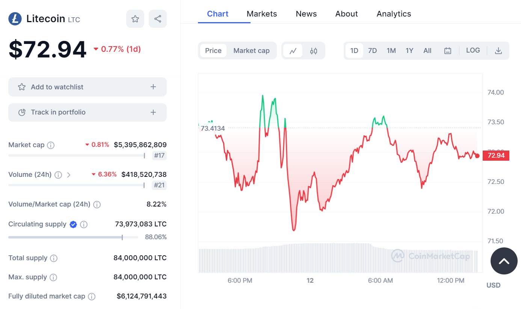Image resolution: width=521 pixels, height=309 pixels.
Task: Click the plus icon on Track in portfolio
Action: point(153,112)
